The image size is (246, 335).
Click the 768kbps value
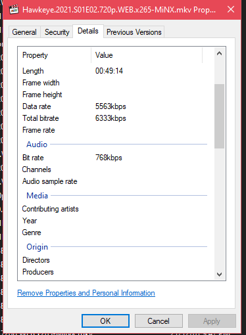click(109, 158)
